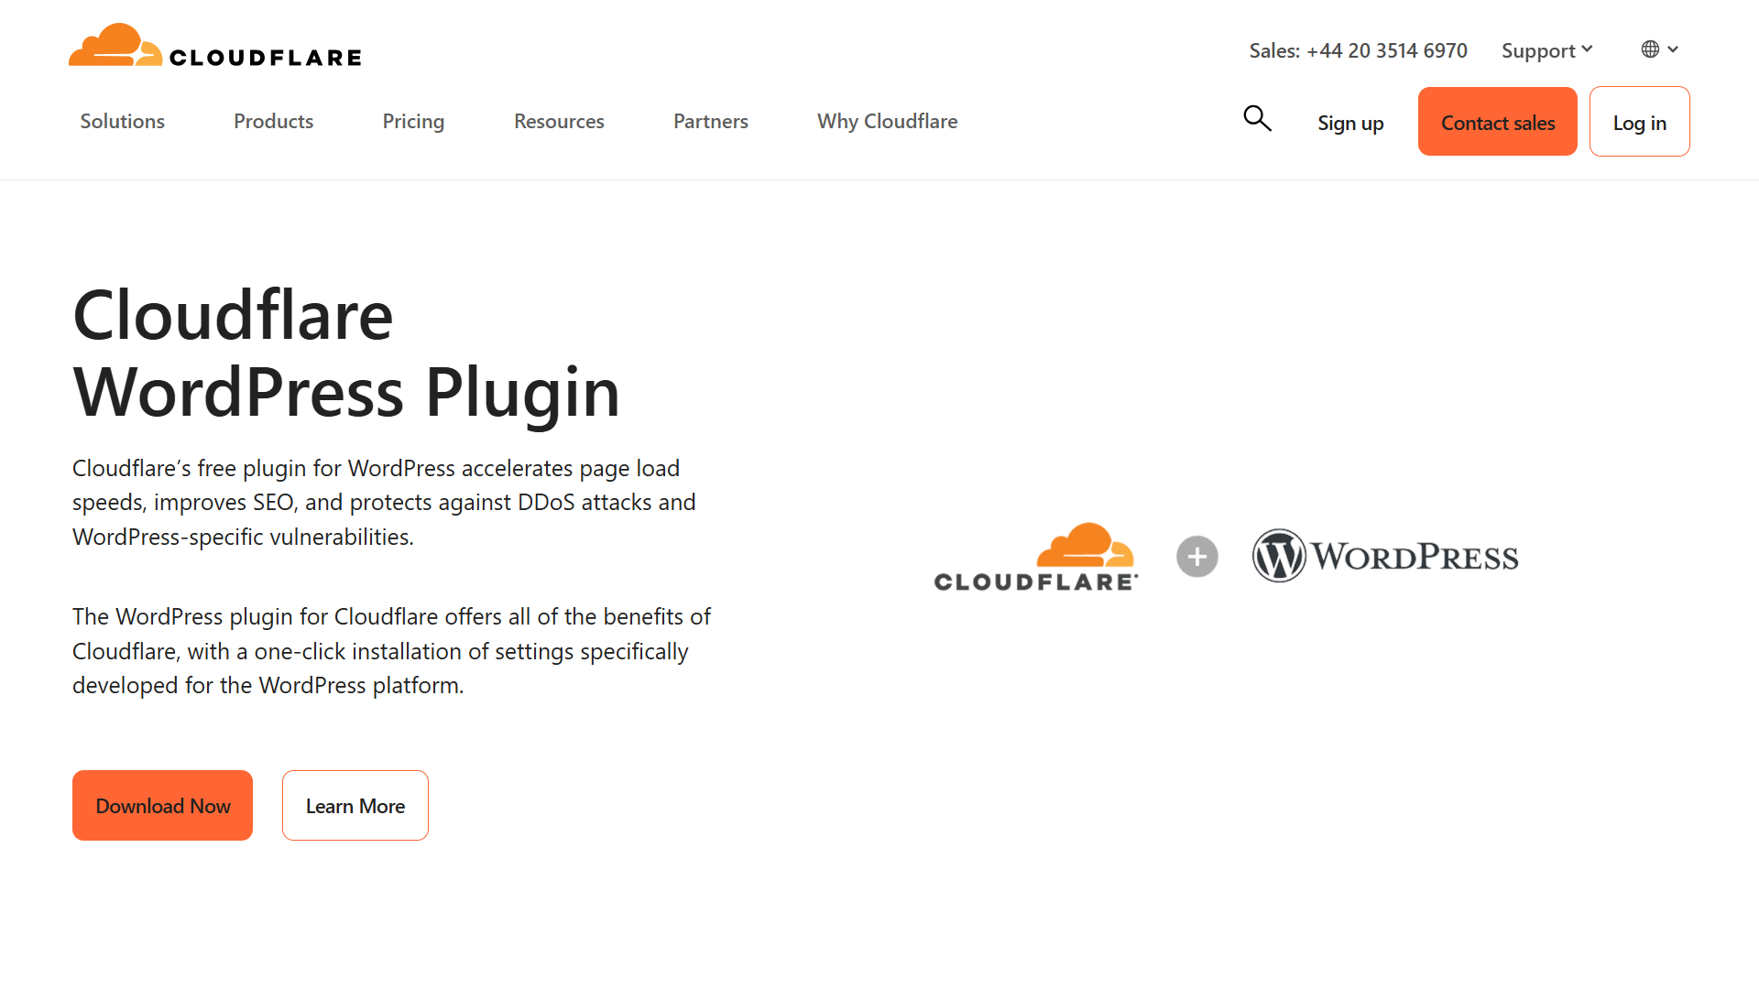
Task: Click the paragraph starting 'Cloudflare's free plugin'
Action: (x=384, y=502)
